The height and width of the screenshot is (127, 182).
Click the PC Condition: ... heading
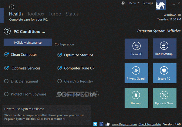point(29,32)
